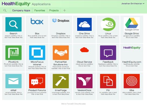Add a new tab with plus button
Screen dimensions: 147x107
pos(64,10)
